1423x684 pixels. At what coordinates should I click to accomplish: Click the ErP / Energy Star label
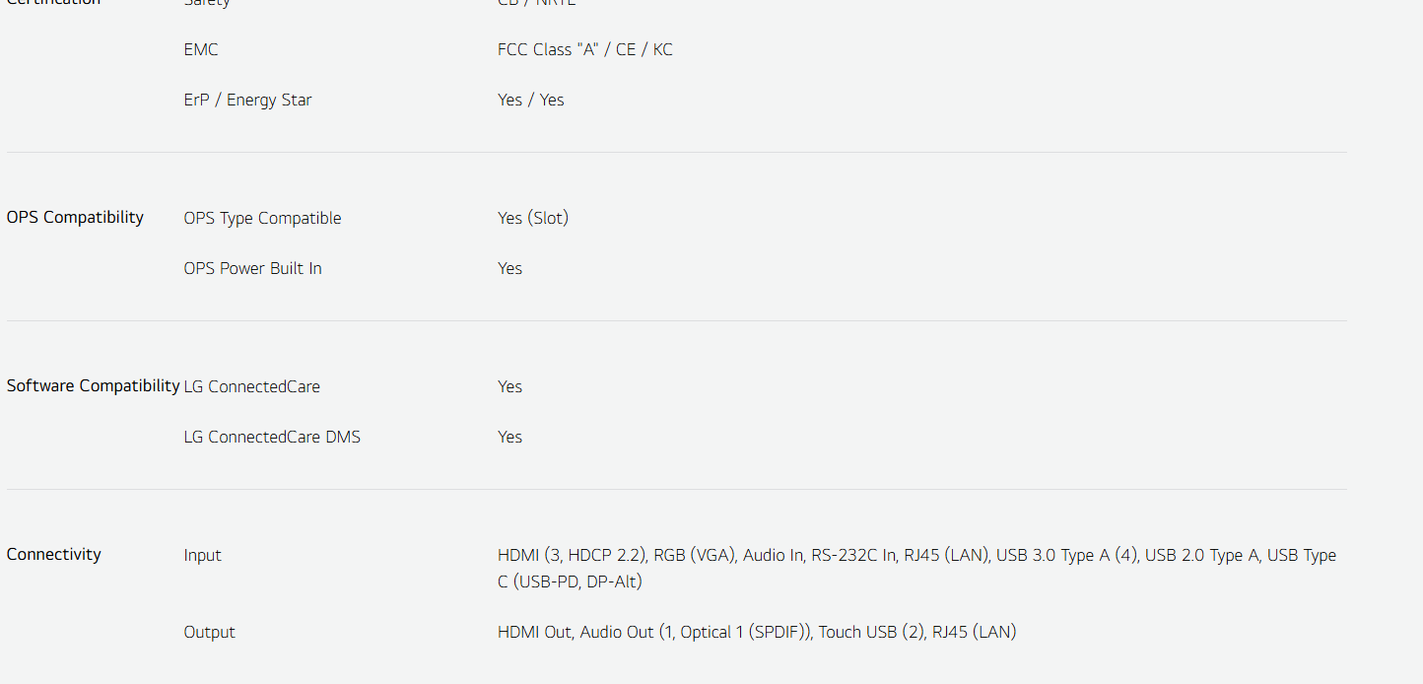pyautogui.click(x=247, y=100)
